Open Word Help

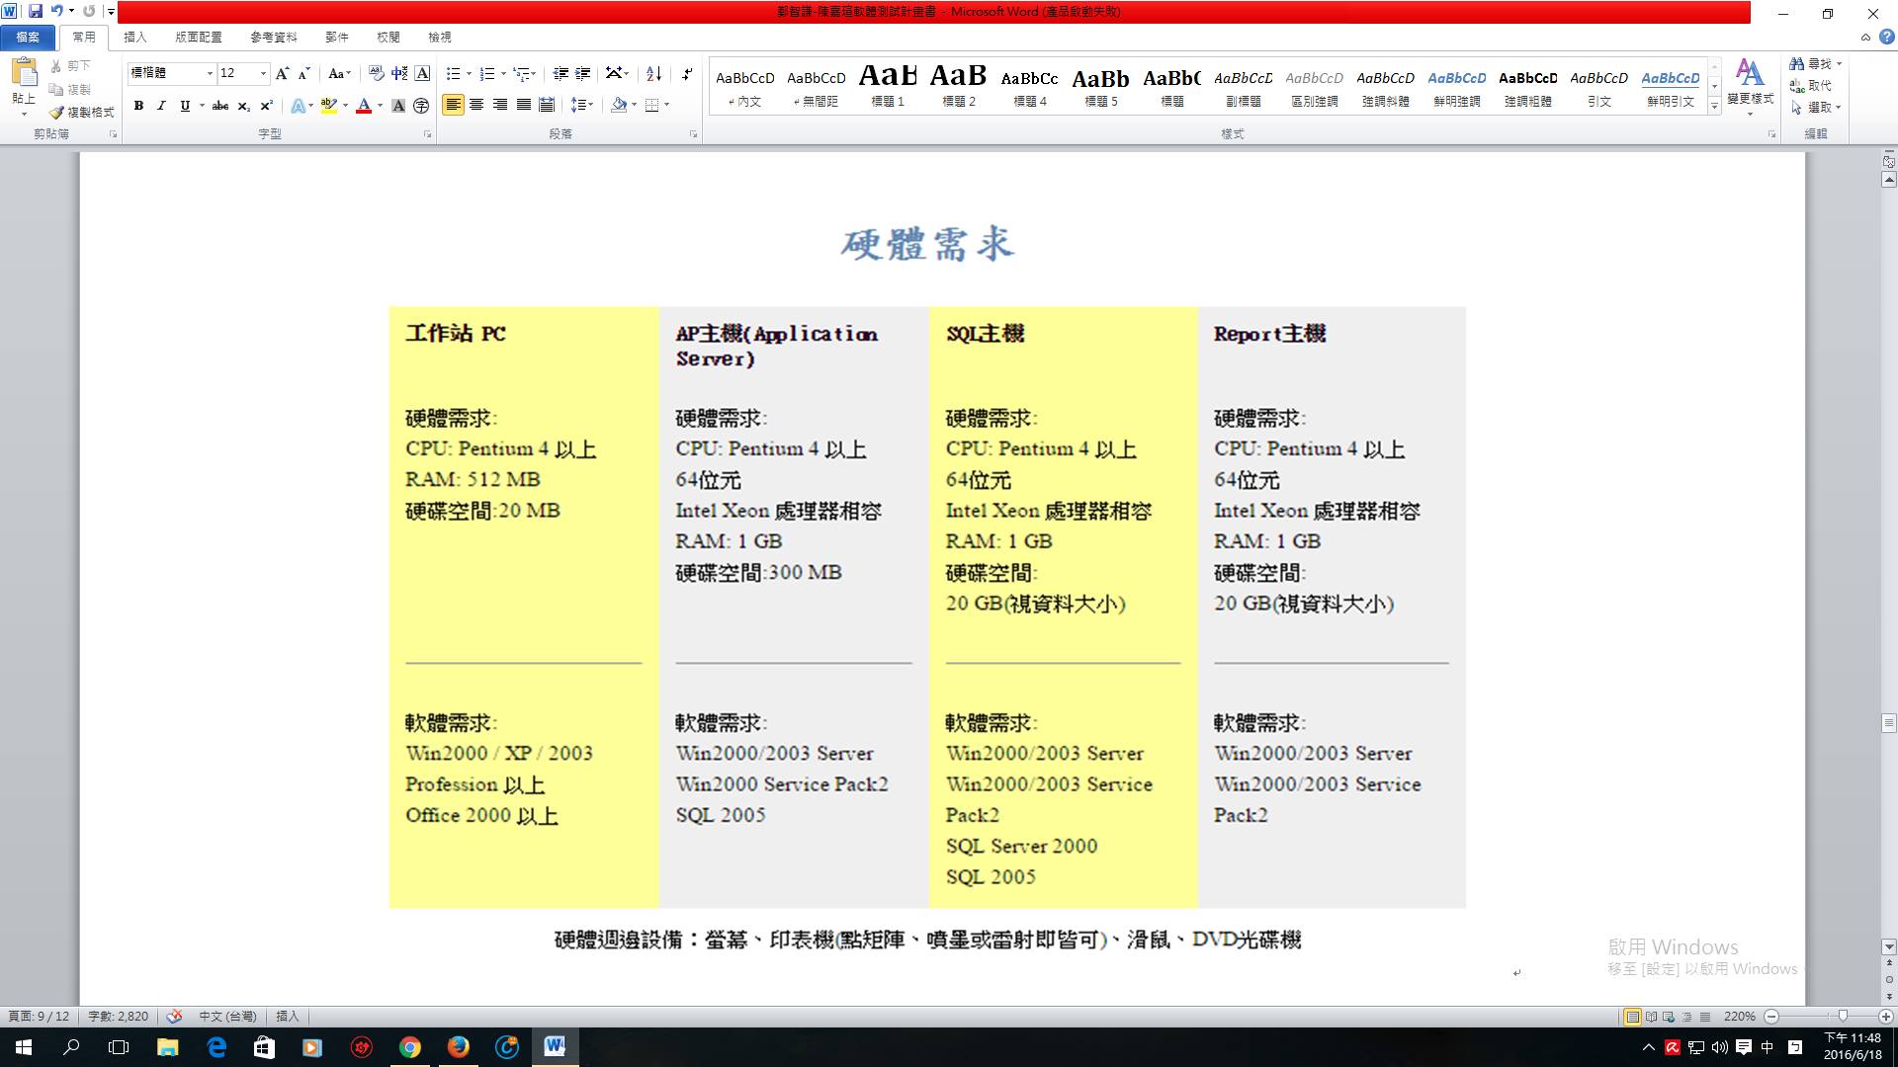1886,37
